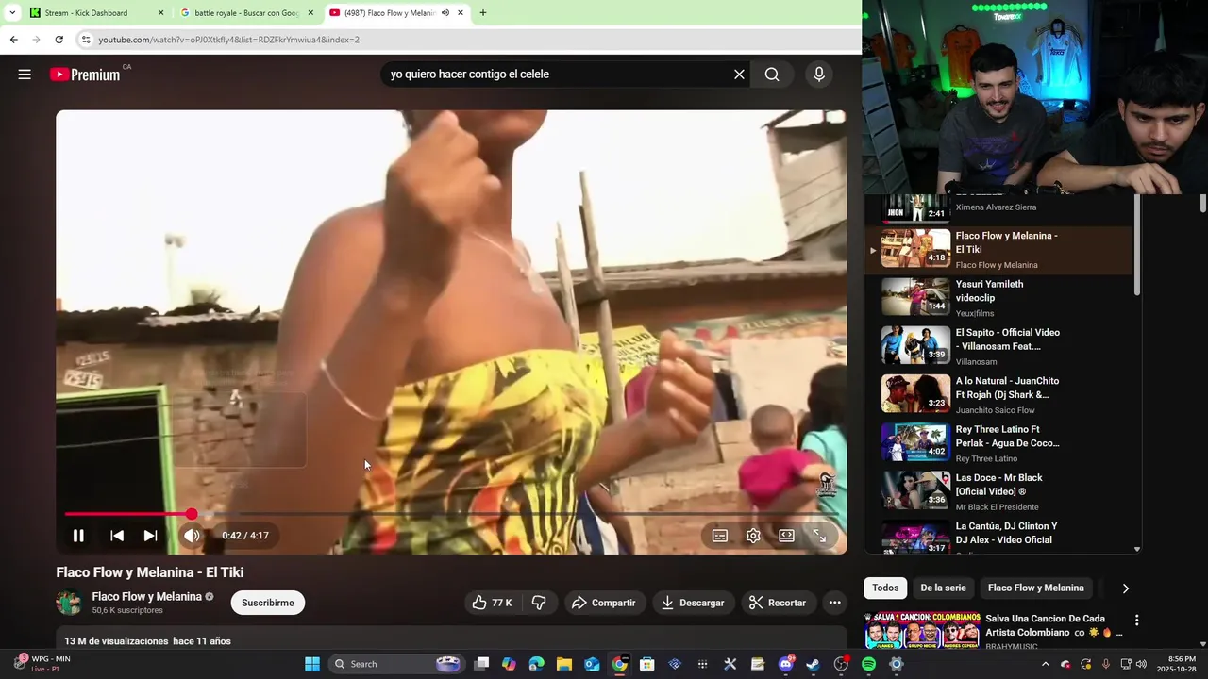Start voice search with microphone
The image size is (1208, 679).
click(x=819, y=75)
